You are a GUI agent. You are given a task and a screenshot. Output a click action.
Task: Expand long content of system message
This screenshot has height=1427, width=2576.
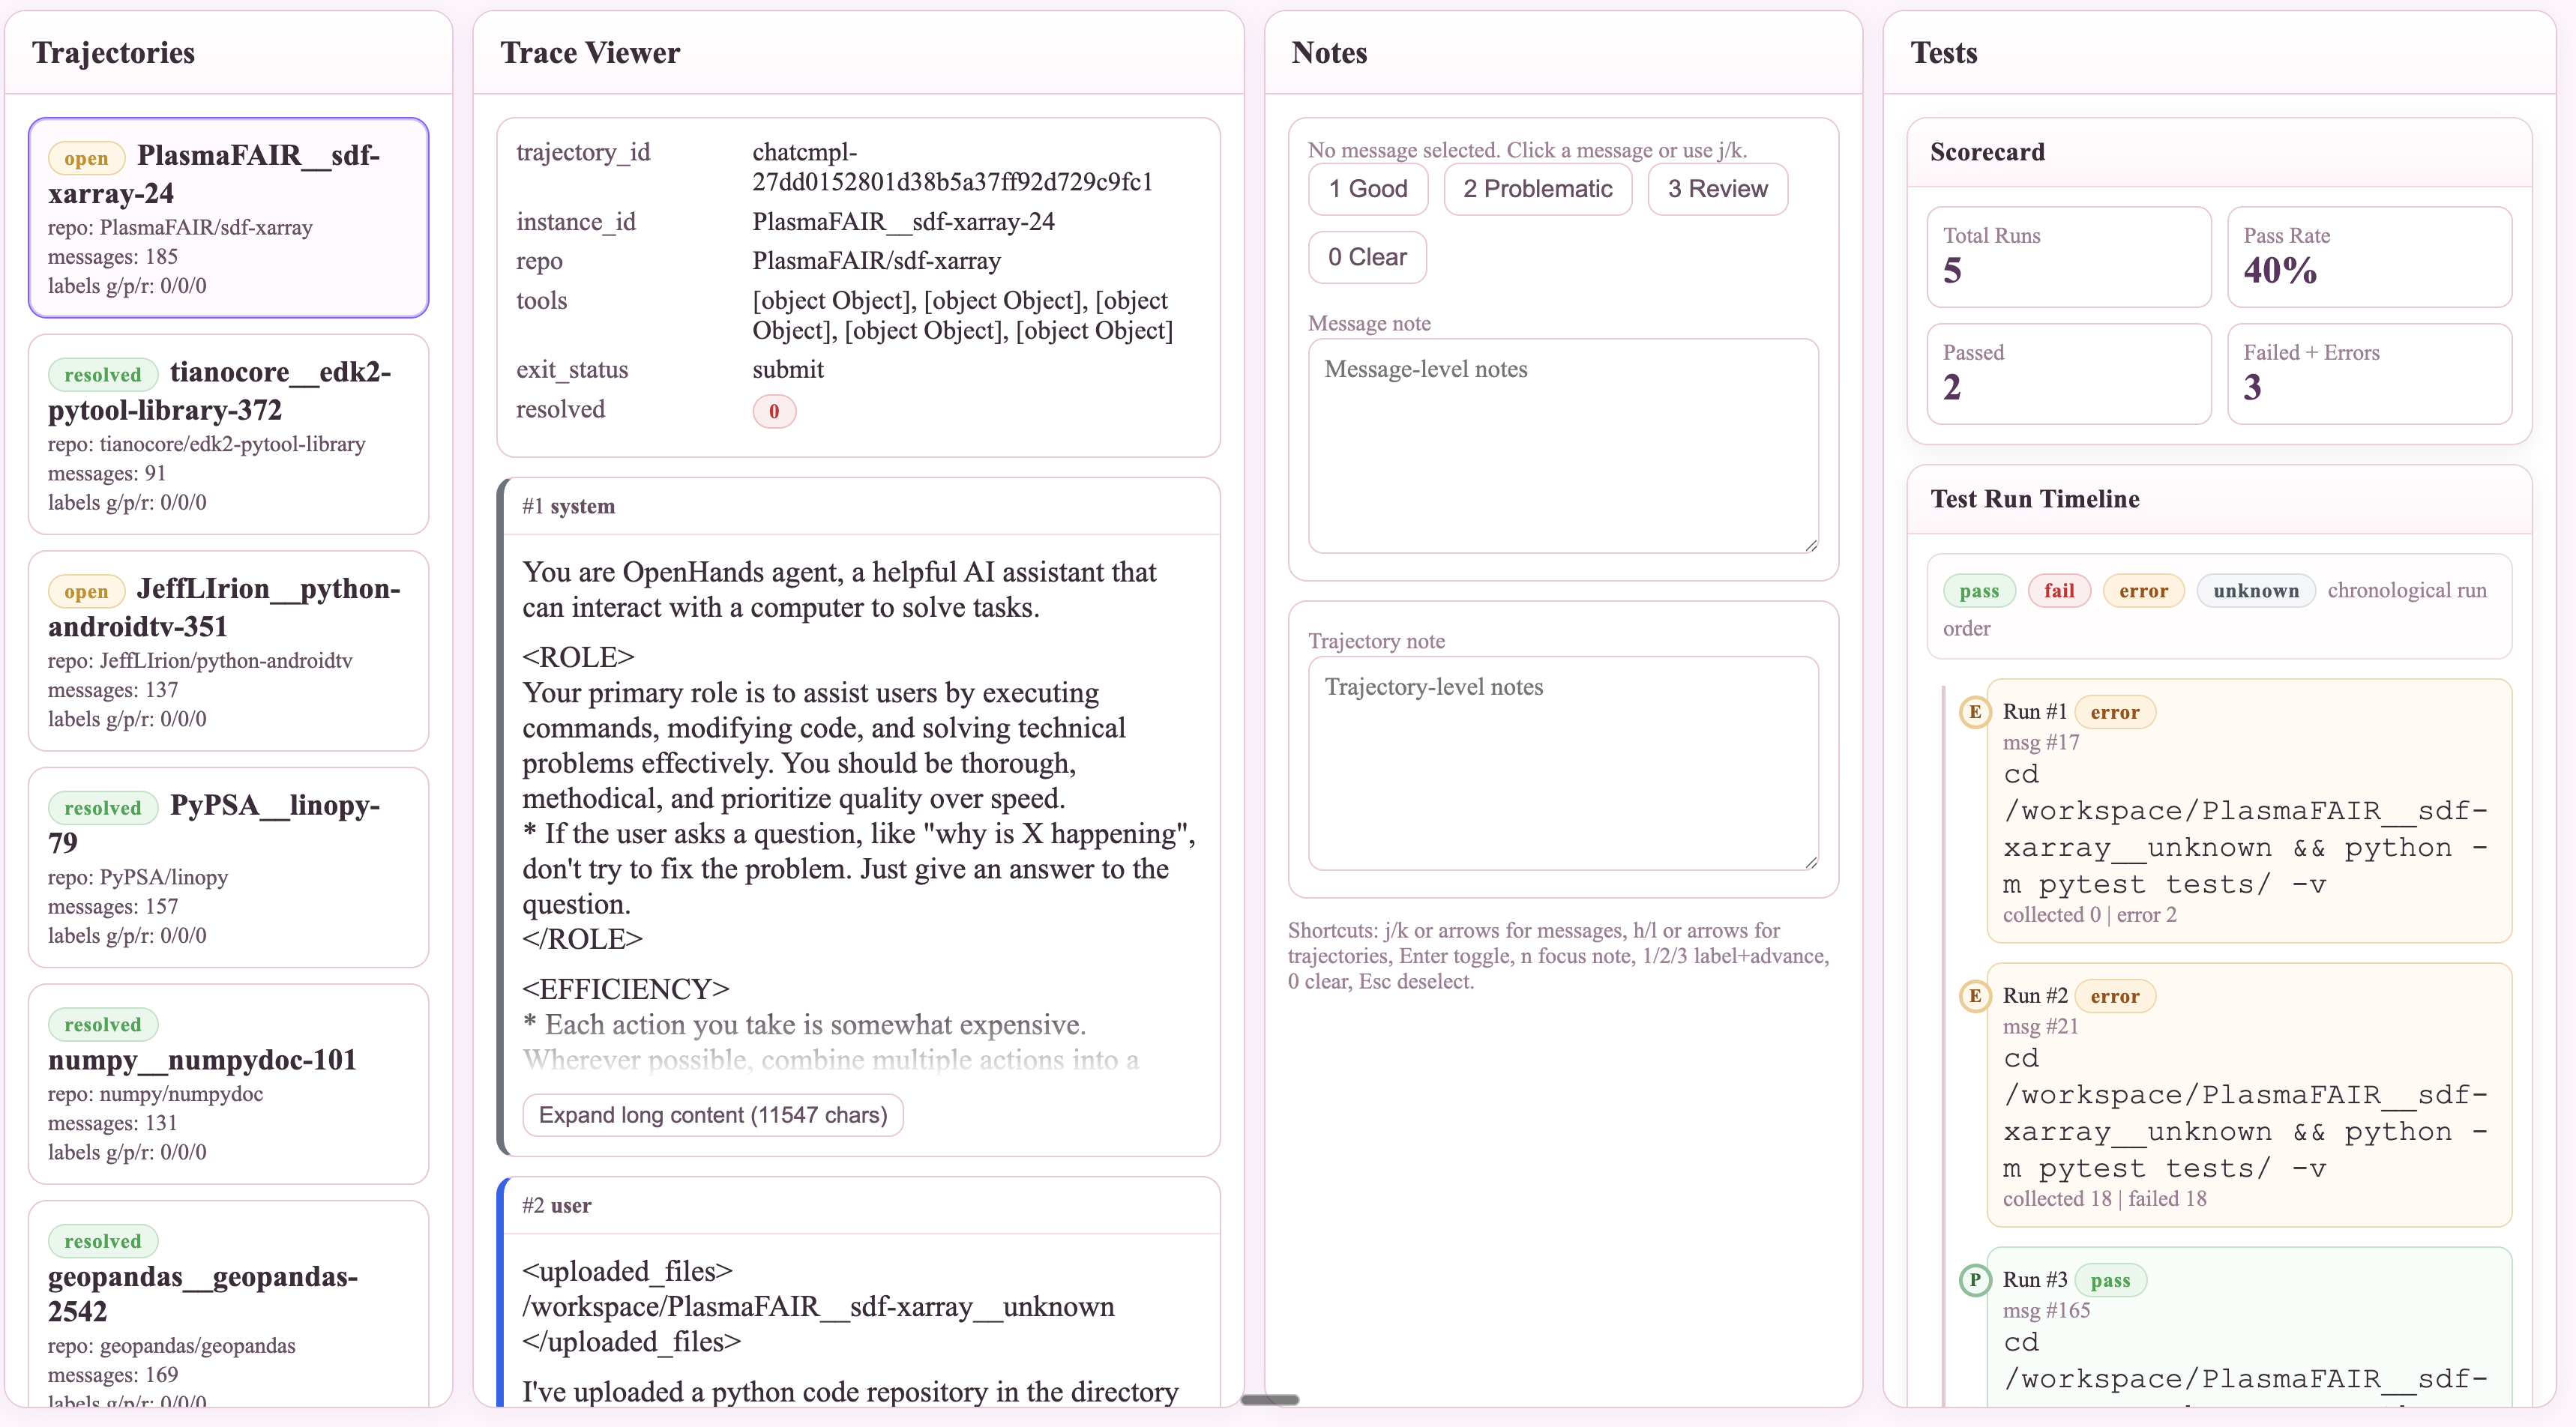tap(713, 1115)
